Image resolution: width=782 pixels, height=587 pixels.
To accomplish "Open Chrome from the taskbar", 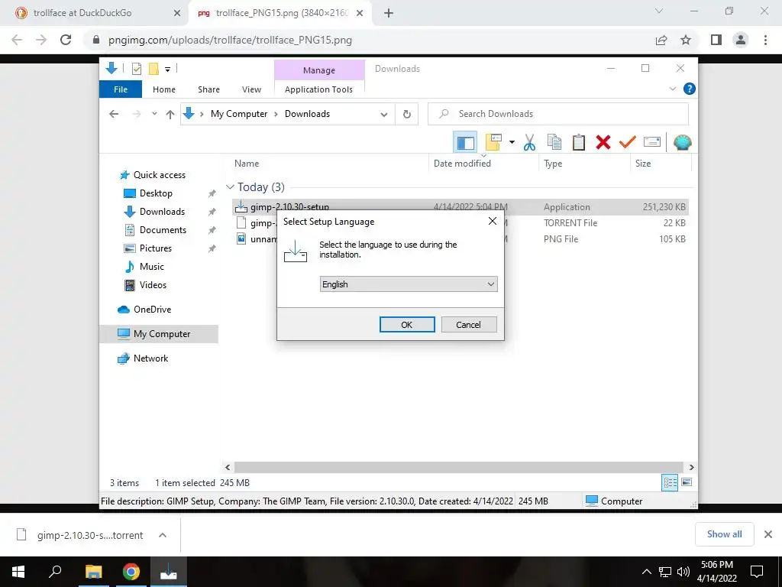I will [x=131, y=572].
